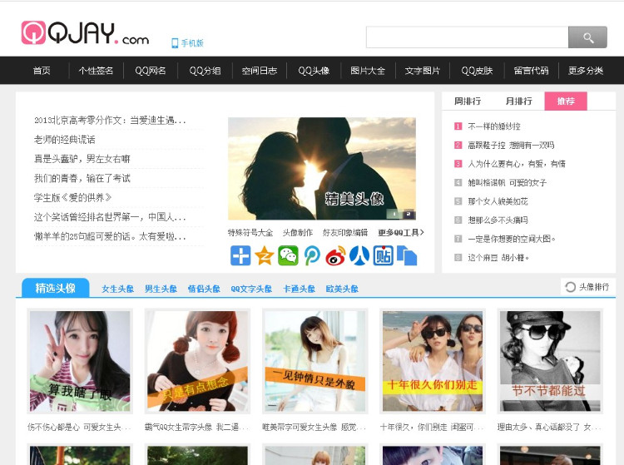Click the QQJAY.com logo
Image resolution: width=624 pixels, height=465 pixels.
tap(85, 33)
